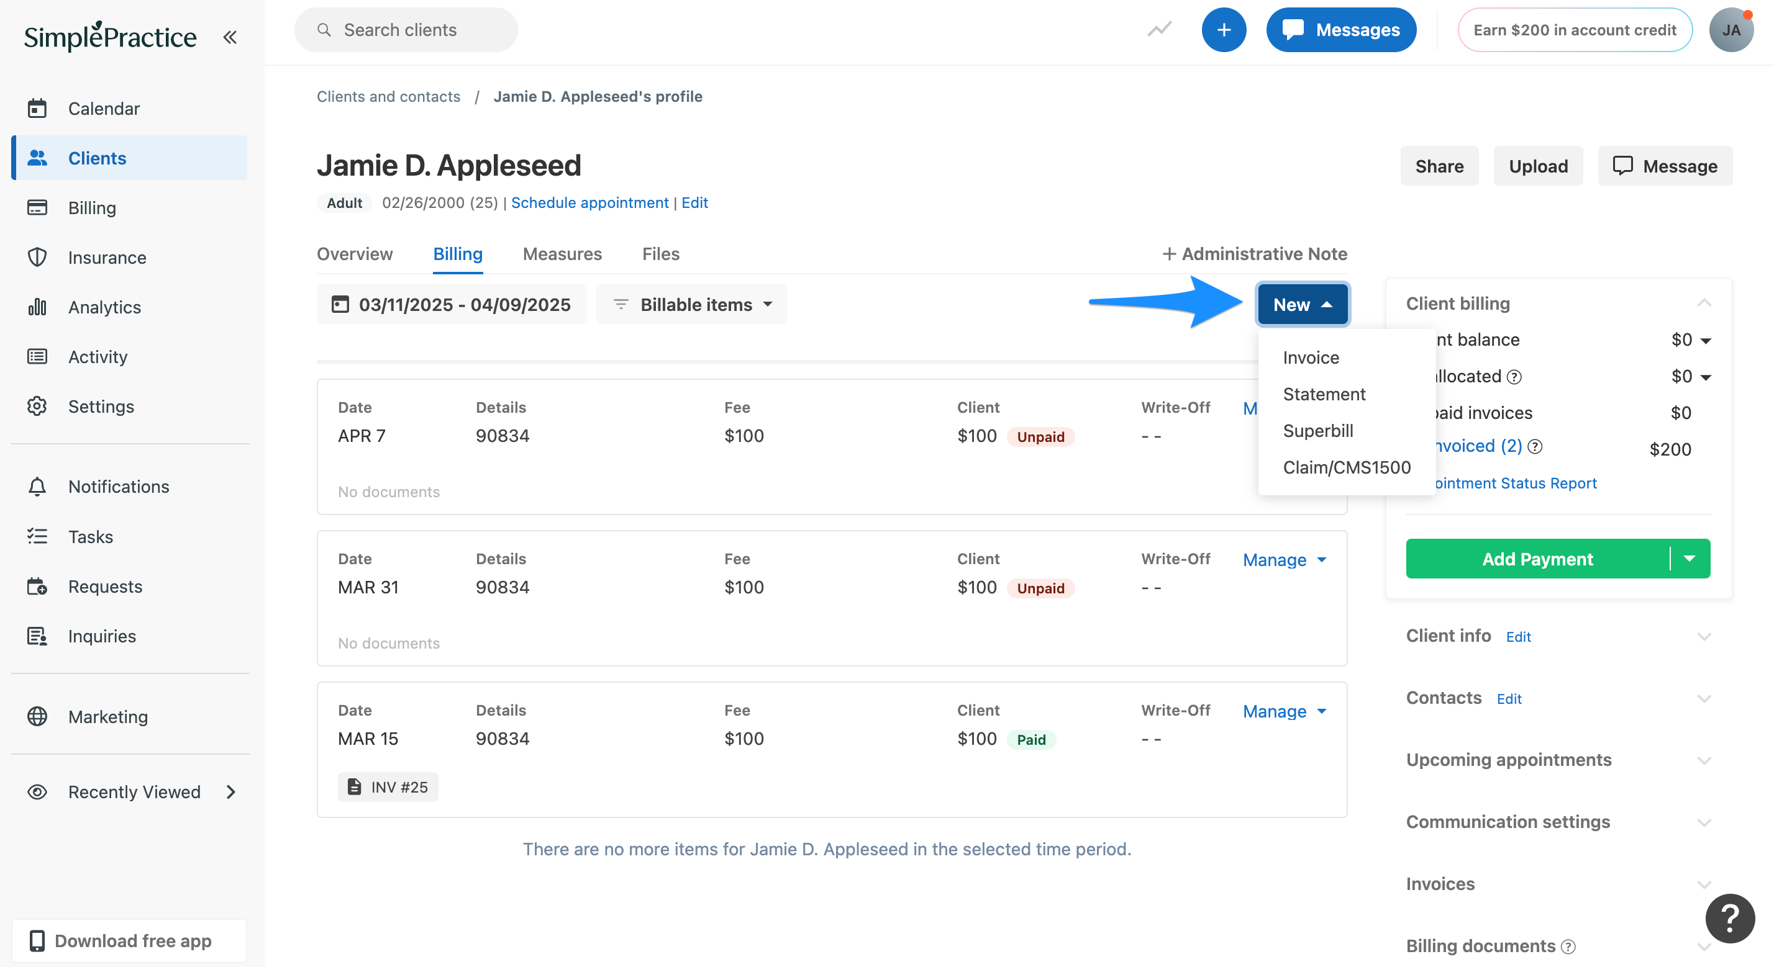1774x967 pixels.
Task: Click Earn $200 in account credit
Action: tap(1575, 30)
